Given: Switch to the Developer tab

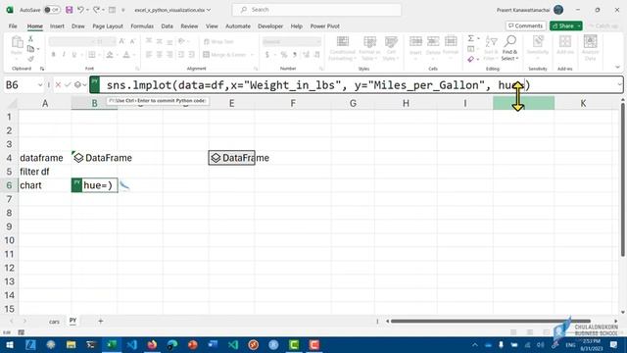Looking at the screenshot, I should coord(270,26).
